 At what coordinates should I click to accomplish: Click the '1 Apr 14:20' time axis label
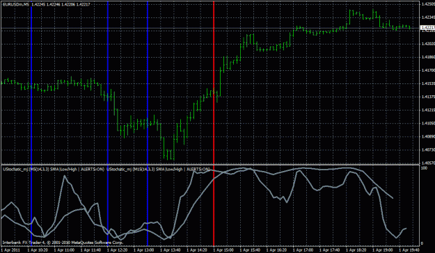(197, 250)
